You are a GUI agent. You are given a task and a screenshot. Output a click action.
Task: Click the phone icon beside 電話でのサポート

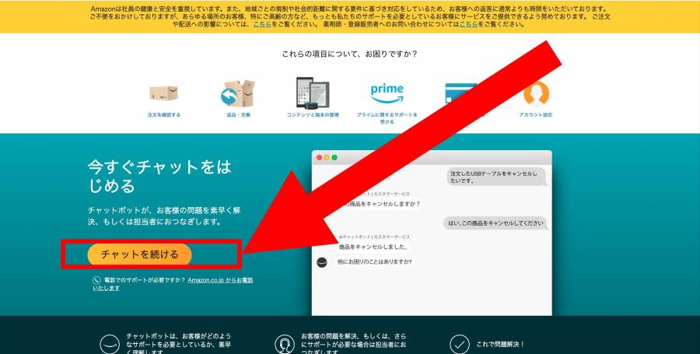96,280
